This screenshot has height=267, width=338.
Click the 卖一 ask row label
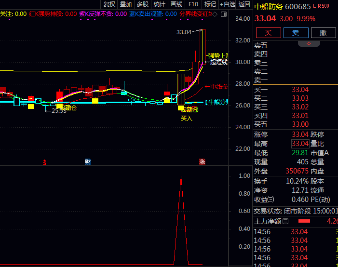(261, 80)
